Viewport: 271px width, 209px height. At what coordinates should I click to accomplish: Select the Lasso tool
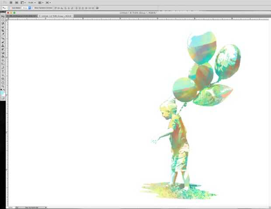pyautogui.click(x=3, y=24)
